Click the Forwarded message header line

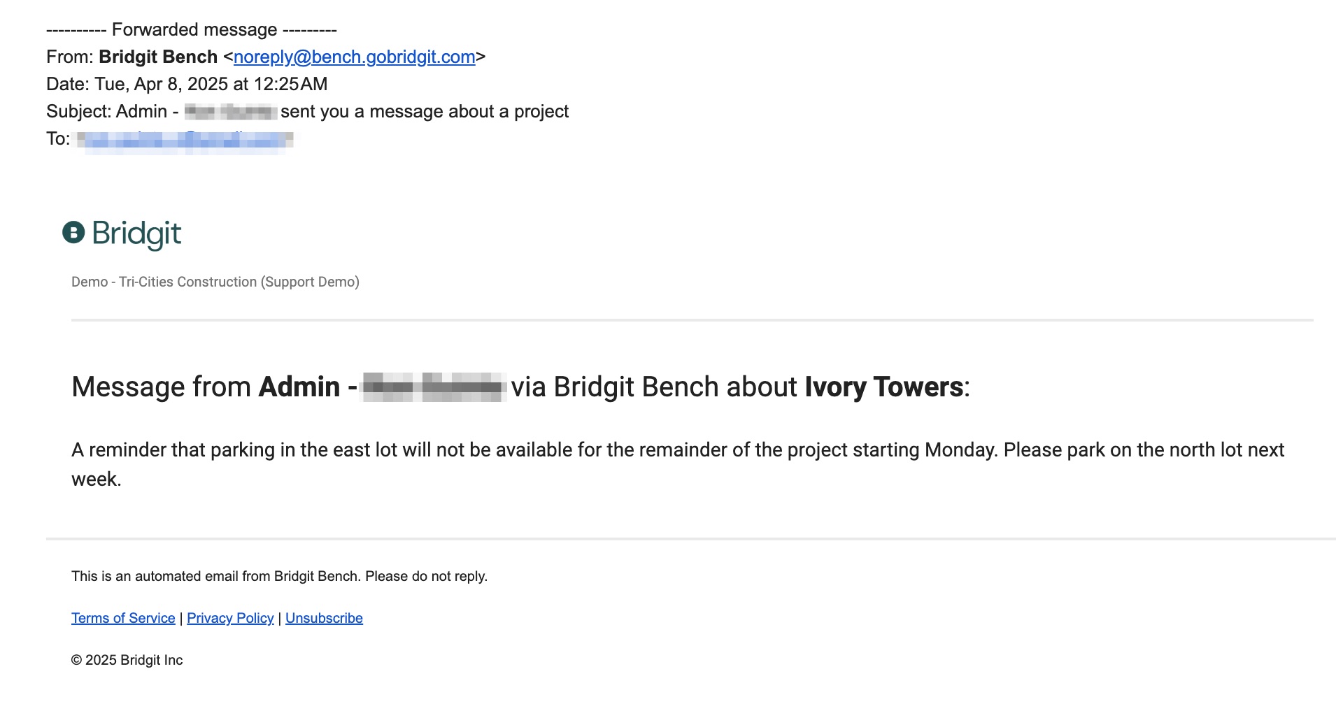point(192,29)
